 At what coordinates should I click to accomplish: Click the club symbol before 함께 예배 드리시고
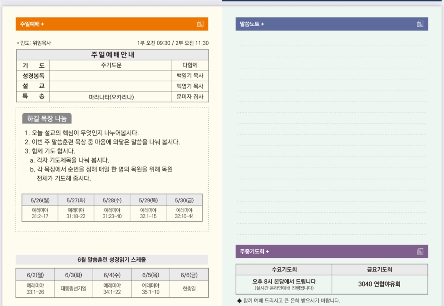(239, 300)
